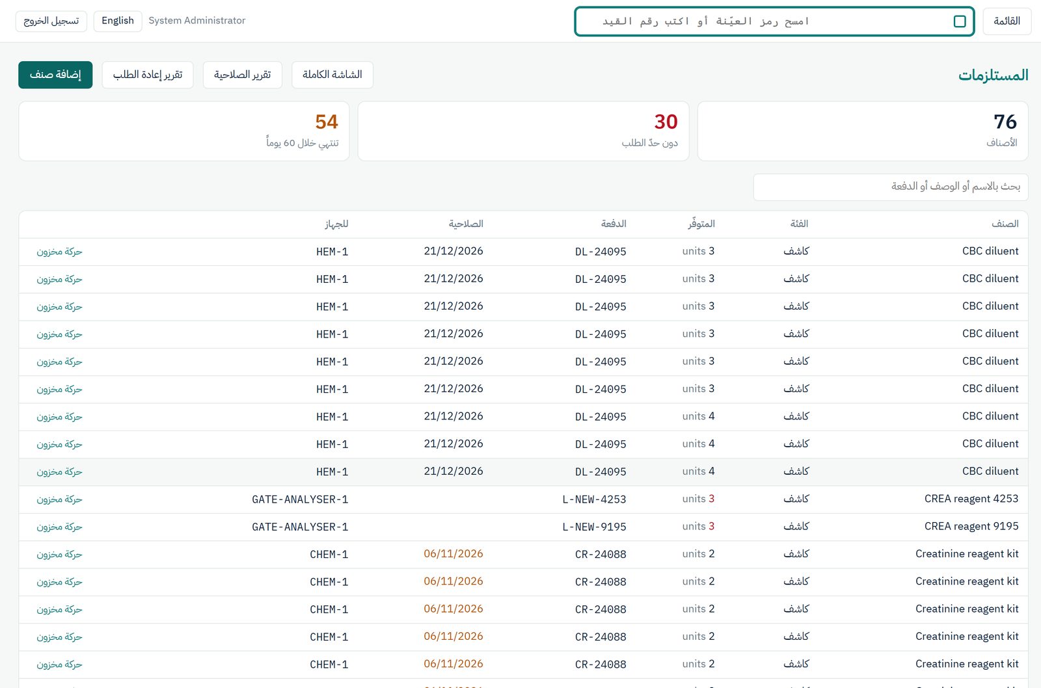Open حركة مخزون for CREA reagent 9195
The image size is (1041, 688).
(59, 527)
